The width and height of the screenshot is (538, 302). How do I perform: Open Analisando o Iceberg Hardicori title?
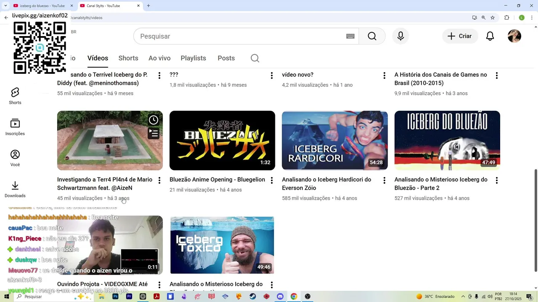pyautogui.click(x=327, y=184)
